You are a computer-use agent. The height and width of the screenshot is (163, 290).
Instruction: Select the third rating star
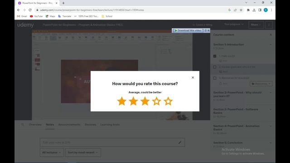pyautogui.click(x=145, y=101)
